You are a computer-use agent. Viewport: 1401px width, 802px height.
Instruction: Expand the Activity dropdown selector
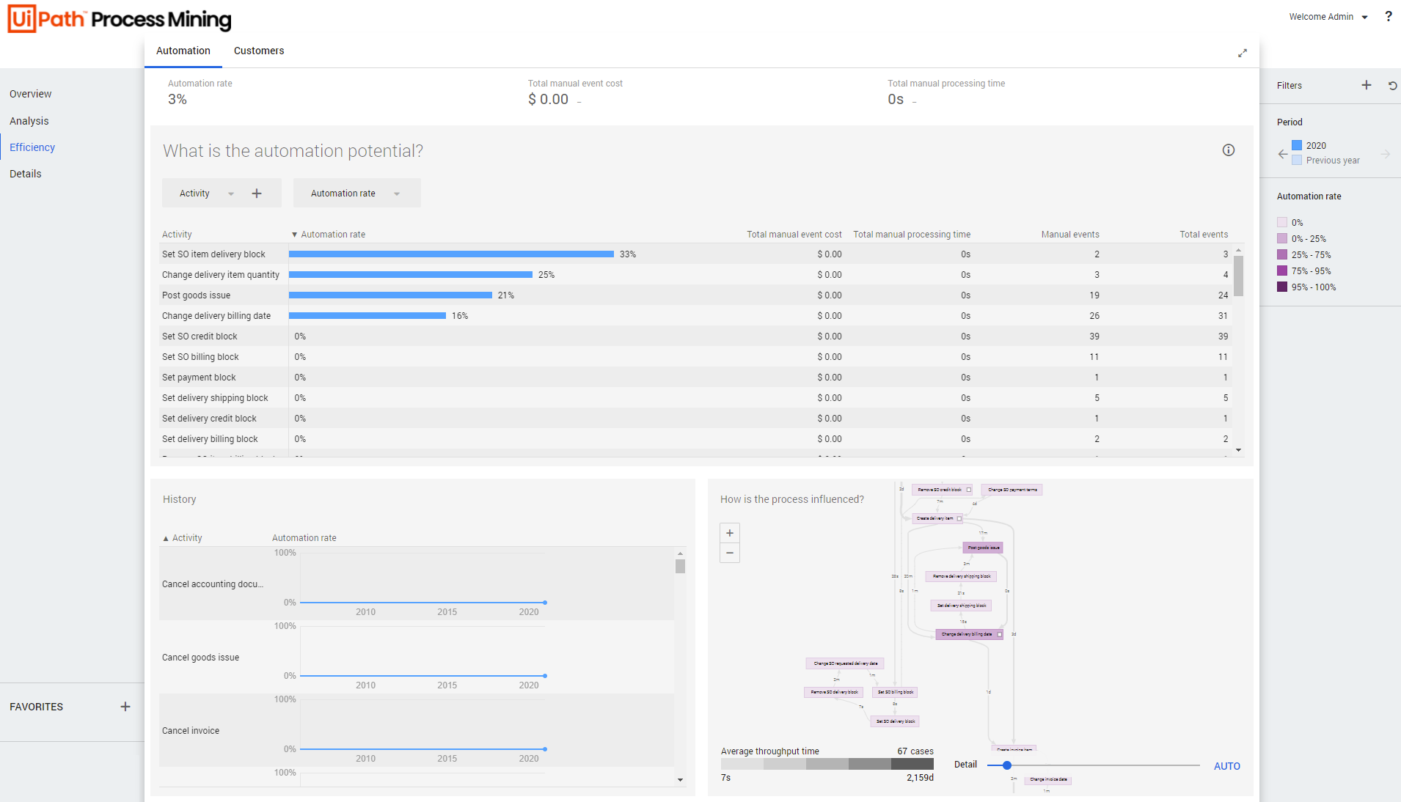click(230, 194)
